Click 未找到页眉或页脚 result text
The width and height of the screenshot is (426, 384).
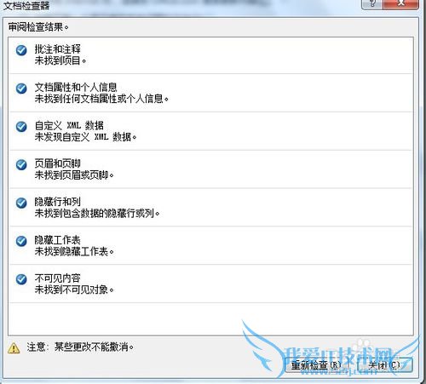[x=74, y=175]
